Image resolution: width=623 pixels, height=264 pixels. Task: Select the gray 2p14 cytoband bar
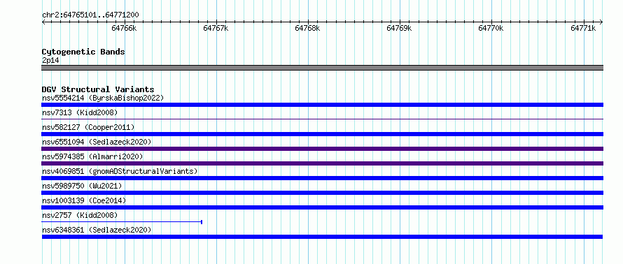(322, 68)
